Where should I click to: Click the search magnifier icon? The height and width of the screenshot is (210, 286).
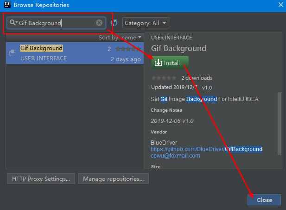click(13, 23)
